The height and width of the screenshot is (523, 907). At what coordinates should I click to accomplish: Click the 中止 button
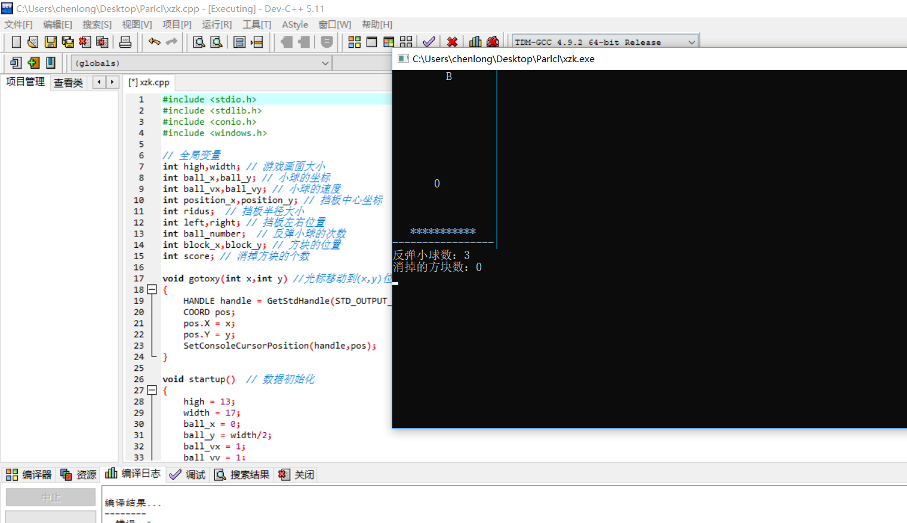click(x=51, y=497)
